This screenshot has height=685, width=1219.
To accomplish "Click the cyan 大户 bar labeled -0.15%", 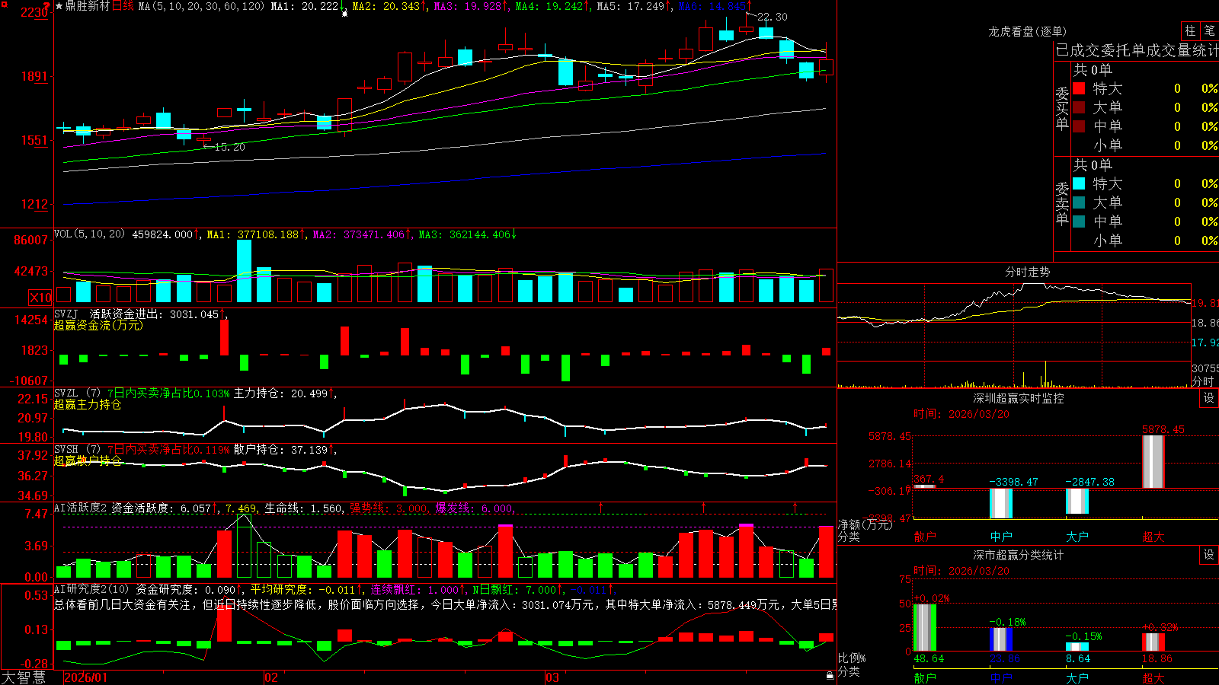I will tap(1077, 647).
